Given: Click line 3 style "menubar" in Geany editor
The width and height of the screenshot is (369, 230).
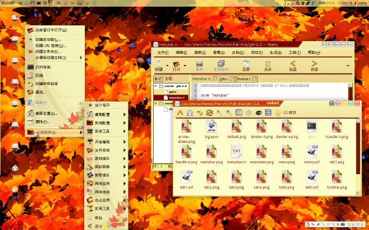Looking at the screenshot, I should click(x=215, y=96).
